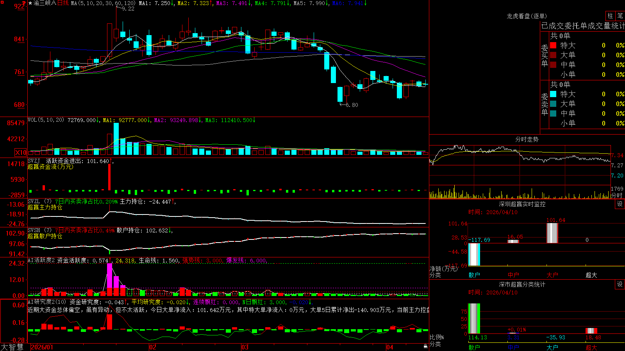Click the 爆发线: 6.000 label
The width and height of the screenshot is (625, 351).
[246, 261]
